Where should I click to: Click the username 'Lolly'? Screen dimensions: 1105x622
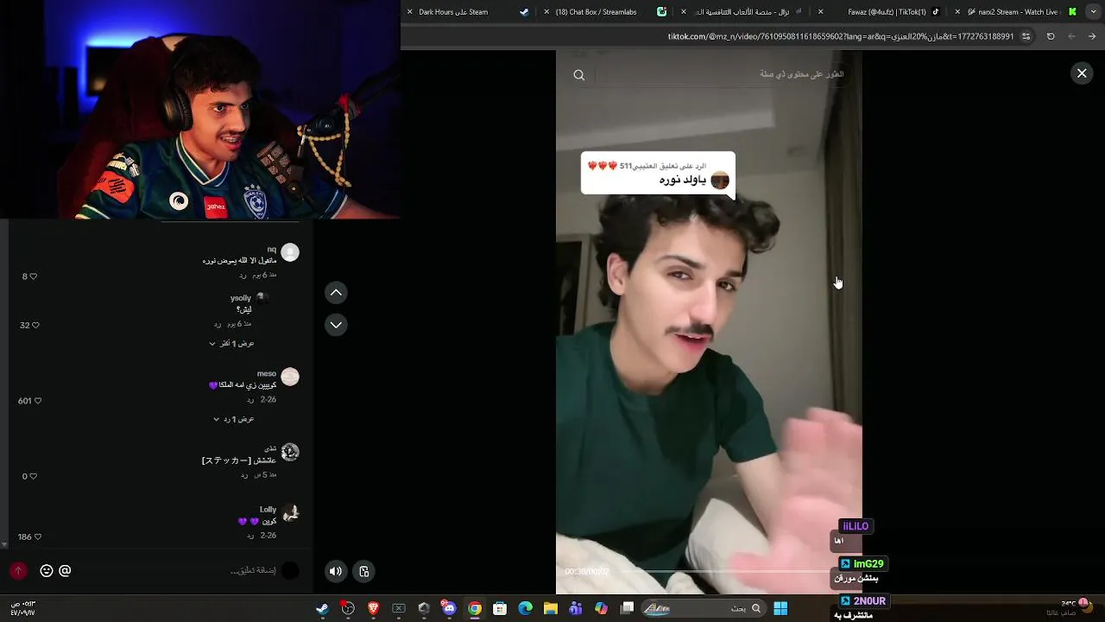pos(268,510)
